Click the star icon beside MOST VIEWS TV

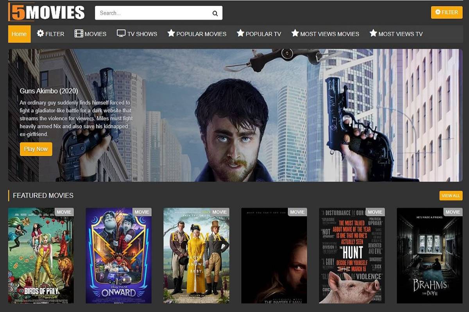tap(373, 33)
